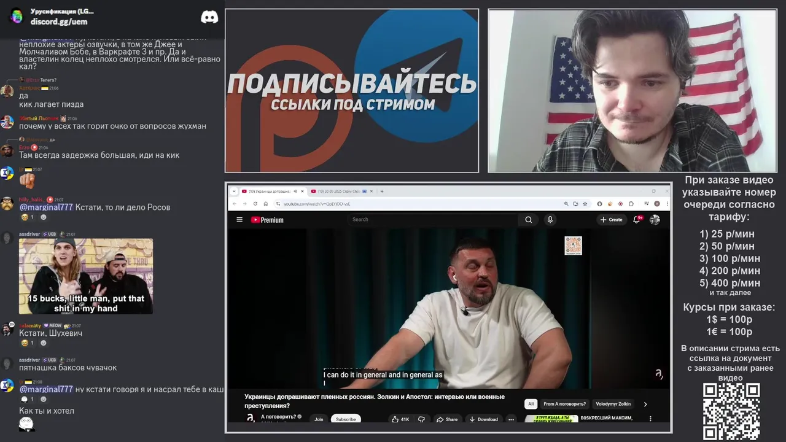786x442 pixels.
Task: Click the Join channel button
Action: pyautogui.click(x=319, y=419)
